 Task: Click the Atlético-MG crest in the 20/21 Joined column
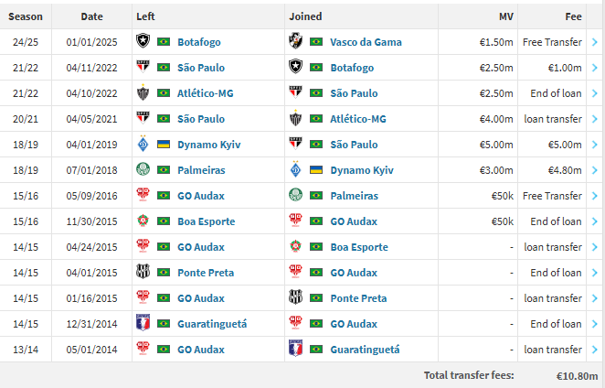coord(295,119)
